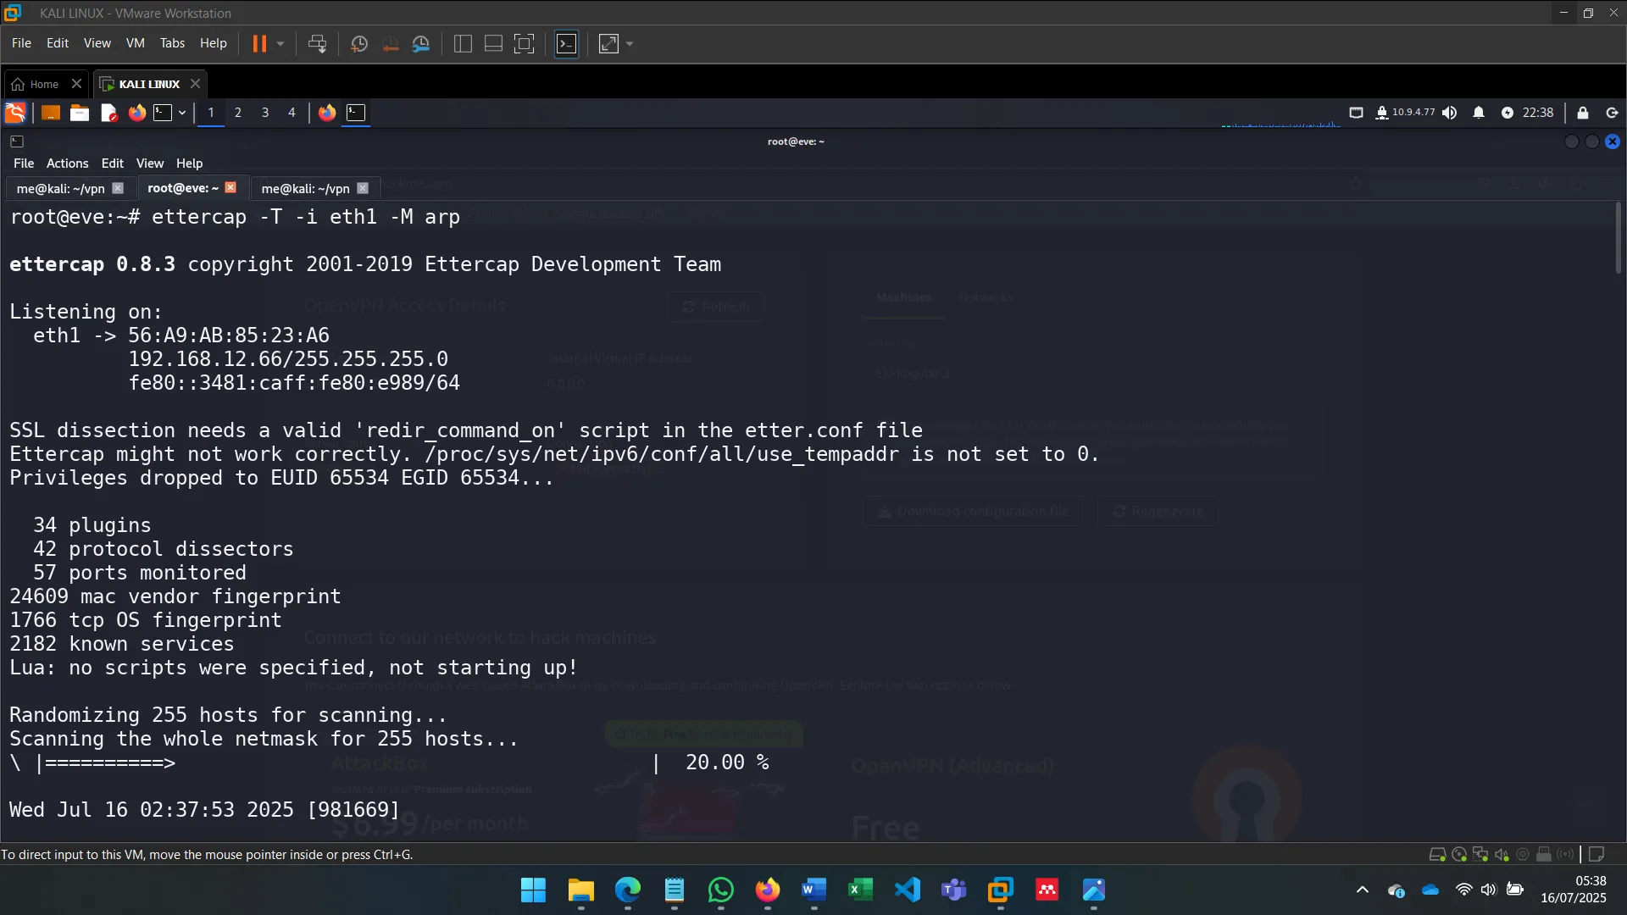
Task: Click the terminal vertical scrollbar
Action: 1618,237
